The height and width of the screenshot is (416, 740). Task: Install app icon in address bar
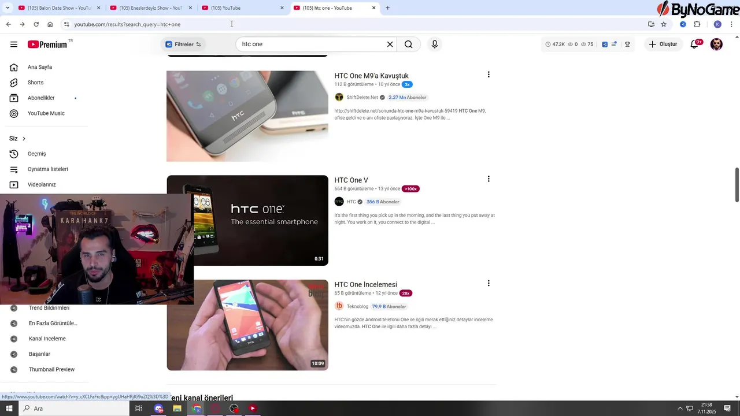tap(651, 24)
